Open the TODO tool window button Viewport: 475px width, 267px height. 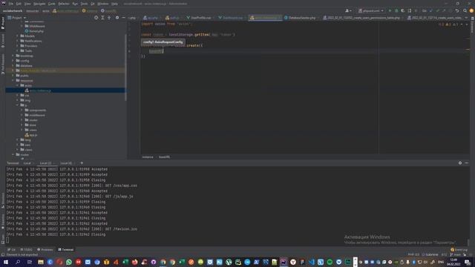(27, 250)
